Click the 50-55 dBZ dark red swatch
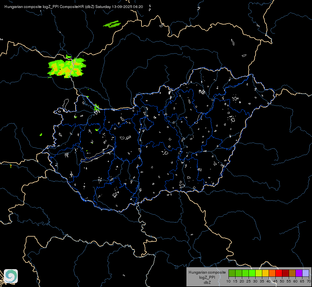The height and width of the screenshot is (287, 312). 286,273
